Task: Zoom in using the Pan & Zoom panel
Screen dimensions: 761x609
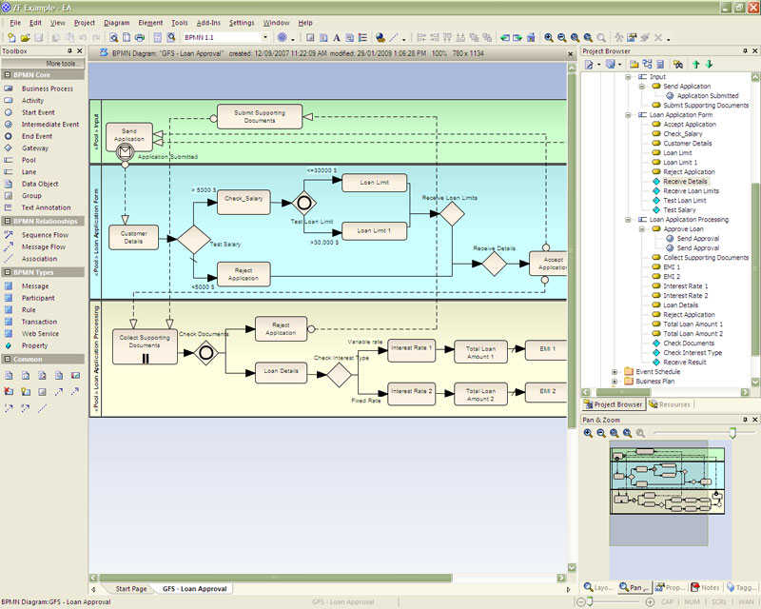Action: coord(588,433)
